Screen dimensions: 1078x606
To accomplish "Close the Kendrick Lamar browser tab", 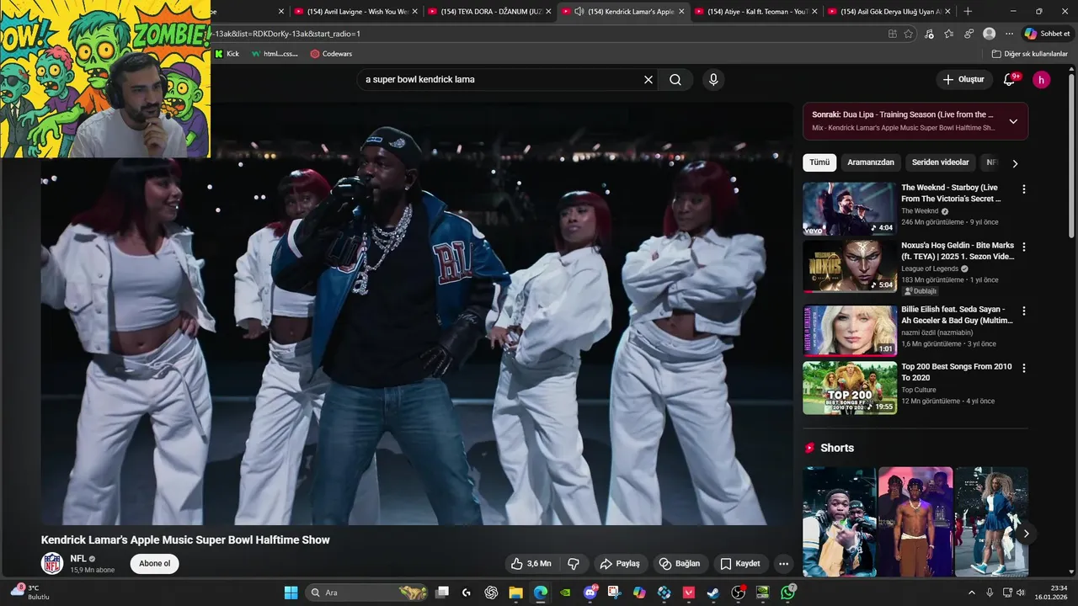I will tap(681, 11).
